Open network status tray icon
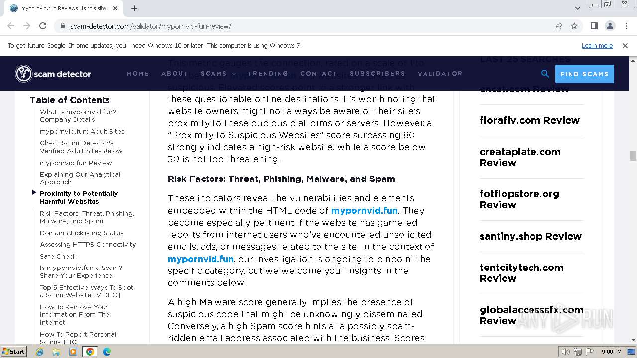 click(578, 352)
